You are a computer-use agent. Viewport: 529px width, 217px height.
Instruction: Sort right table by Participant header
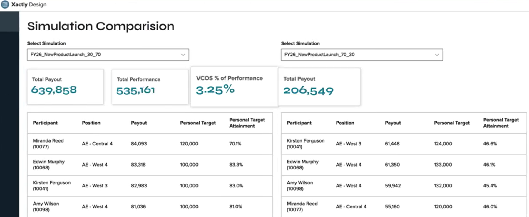[299, 123]
